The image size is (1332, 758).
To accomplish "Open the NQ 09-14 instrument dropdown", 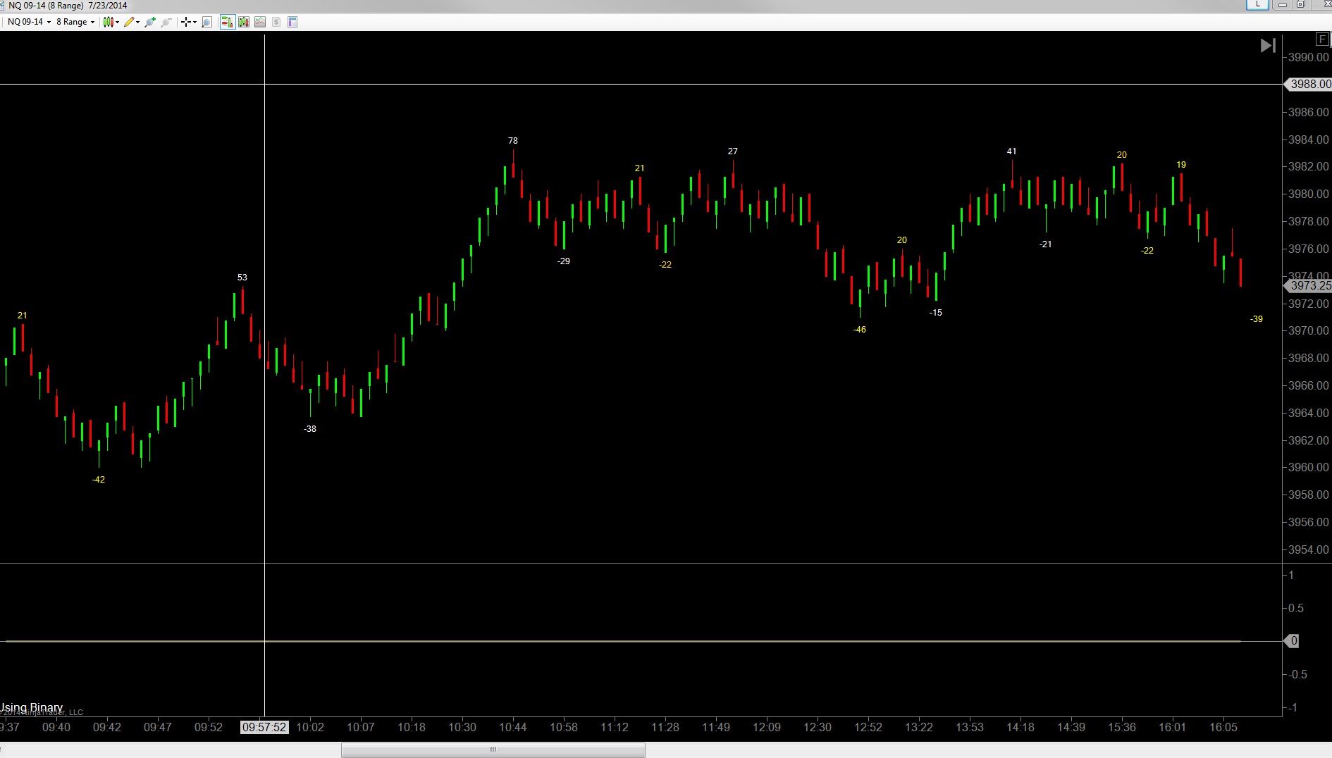I will pyautogui.click(x=29, y=22).
